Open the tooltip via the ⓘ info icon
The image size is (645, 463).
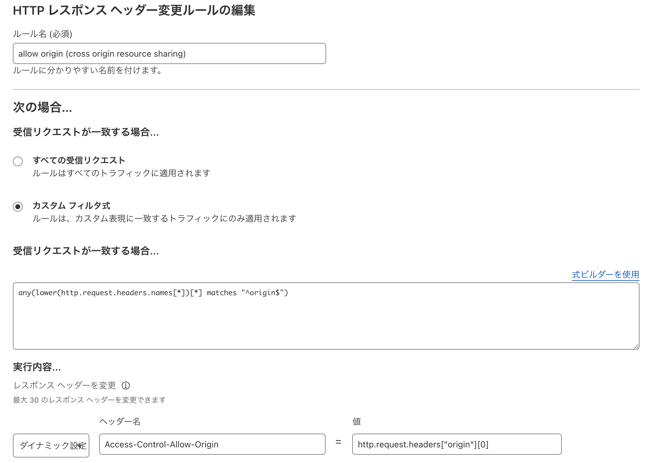click(126, 386)
